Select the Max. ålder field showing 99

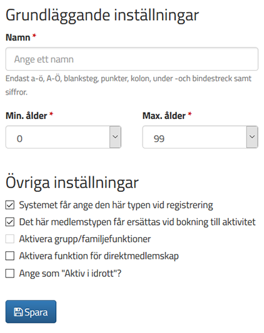(201, 137)
